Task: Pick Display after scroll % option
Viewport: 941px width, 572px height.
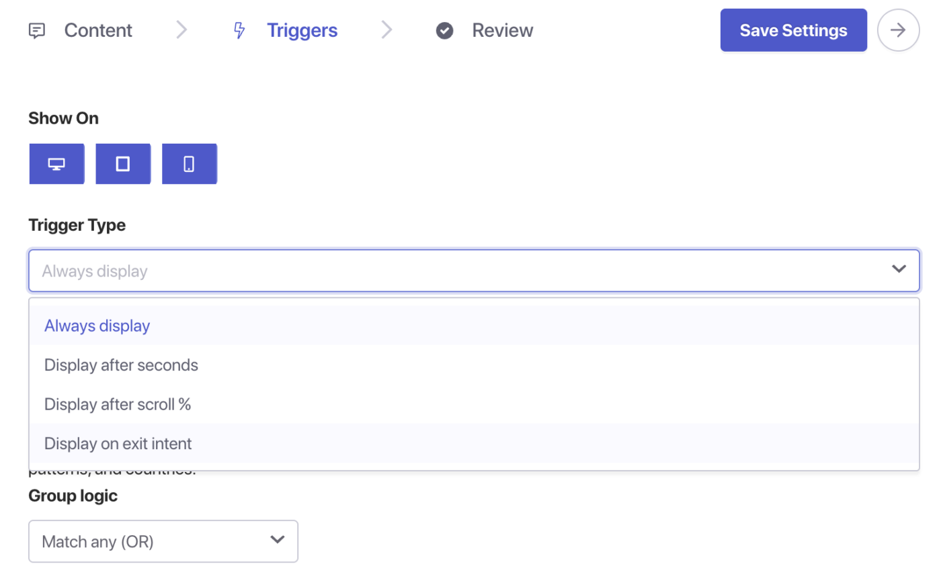Action: (x=118, y=404)
